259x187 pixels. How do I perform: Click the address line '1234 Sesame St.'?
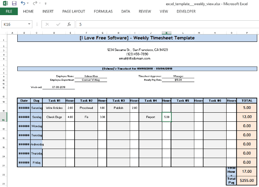tap(137, 50)
